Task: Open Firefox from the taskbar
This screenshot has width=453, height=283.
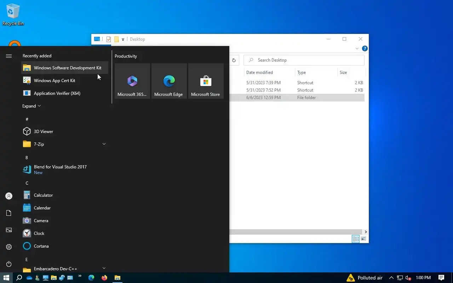Action: pyautogui.click(x=104, y=278)
